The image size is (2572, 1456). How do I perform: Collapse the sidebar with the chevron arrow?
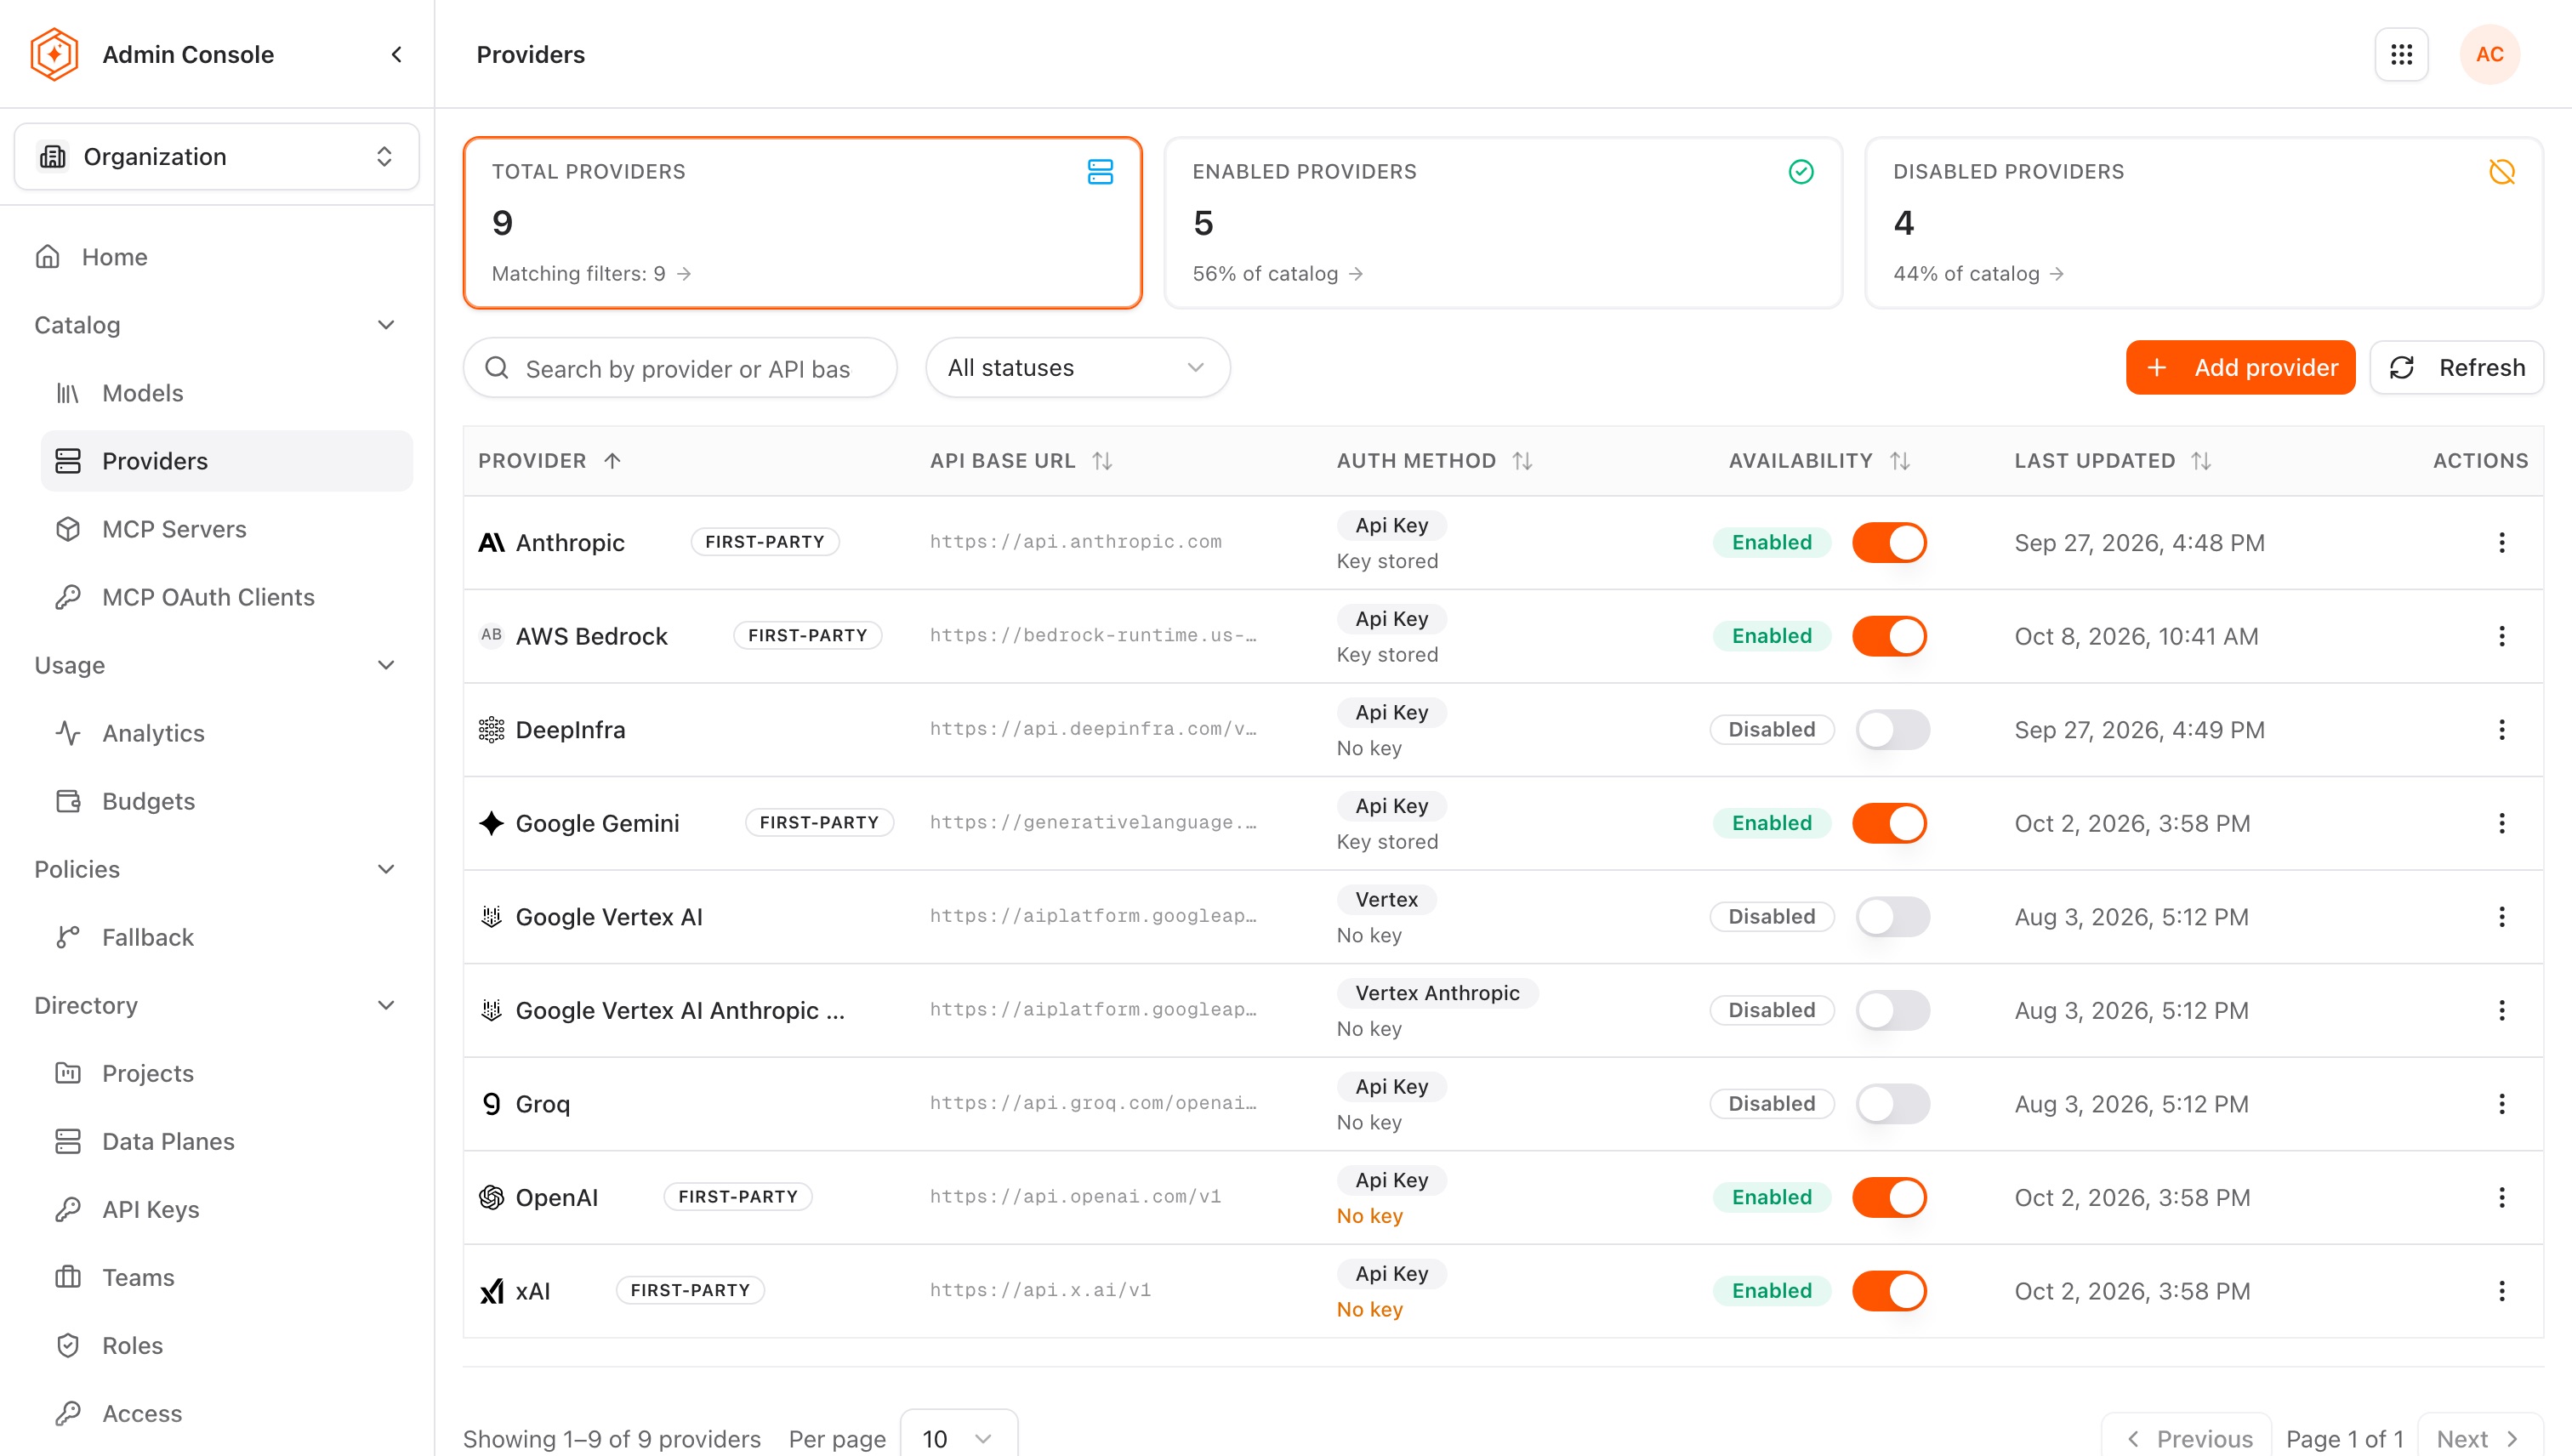(397, 54)
